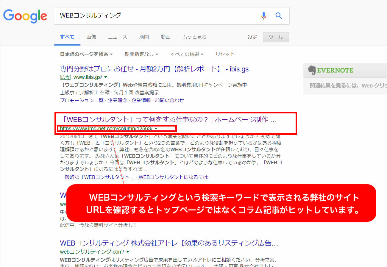The height and width of the screenshot is (267, 387).
Task: Click the https://www.imd-net.com/column/12563/ URL text
Action: pyautogui.click(x=106, y=129)
